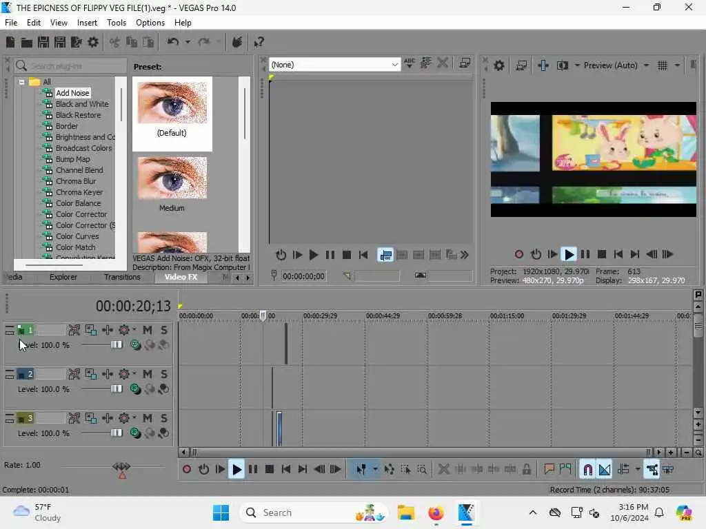Viewport: 706px width, 529px height.
Task: Open the File menu
Action: click(11, 23)
